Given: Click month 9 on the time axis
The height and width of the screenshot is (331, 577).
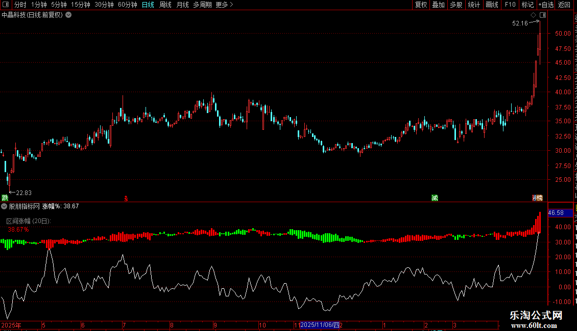Looking at the screenshot, I should pyautogui.click(x=215, y=325).
